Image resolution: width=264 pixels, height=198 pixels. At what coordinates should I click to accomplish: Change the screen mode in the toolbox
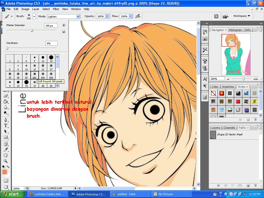click(6, 187)
